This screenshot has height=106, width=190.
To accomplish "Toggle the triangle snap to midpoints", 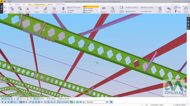I will (12, 99).
